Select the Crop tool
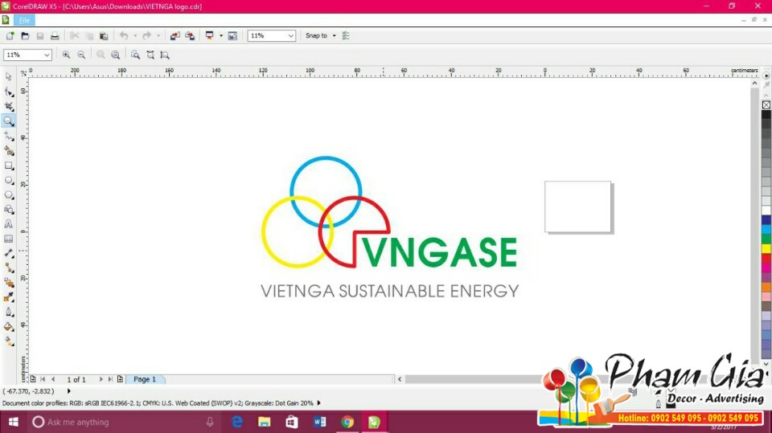 [9, 106]
